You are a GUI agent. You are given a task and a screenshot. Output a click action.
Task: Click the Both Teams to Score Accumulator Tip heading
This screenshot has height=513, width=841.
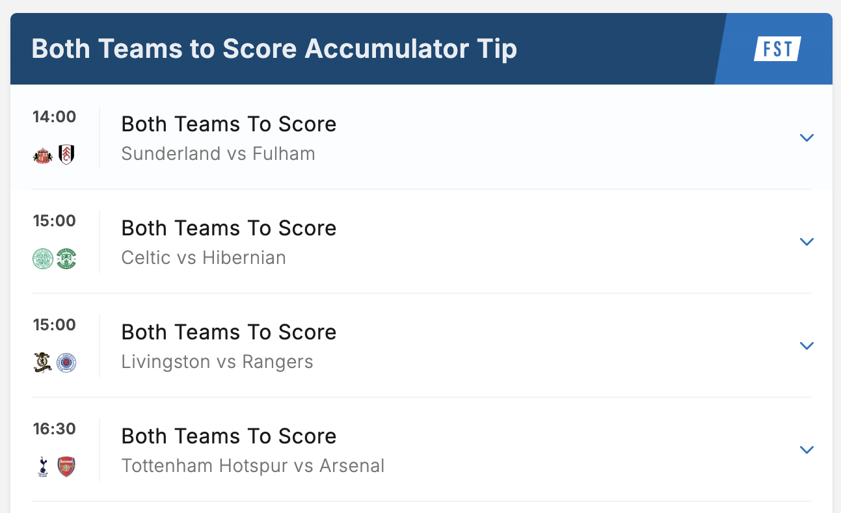click(274, 49)
